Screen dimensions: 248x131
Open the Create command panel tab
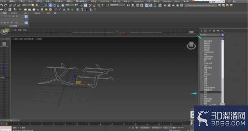[x=201, y=31]
